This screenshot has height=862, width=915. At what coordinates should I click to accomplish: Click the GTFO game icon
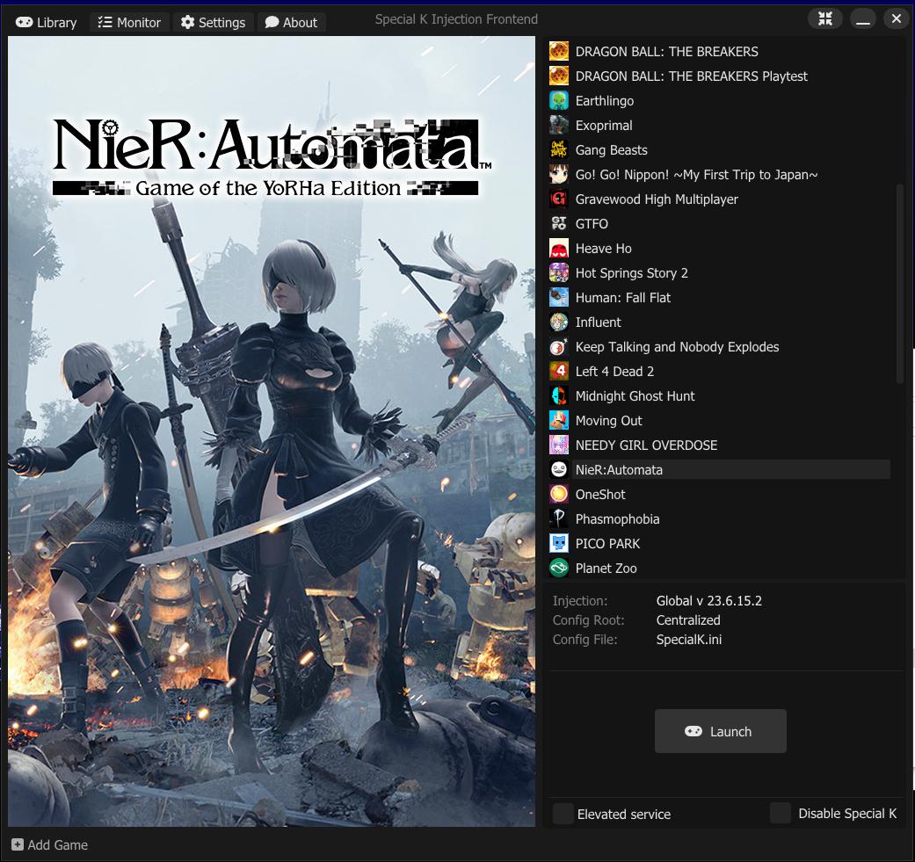558,223
